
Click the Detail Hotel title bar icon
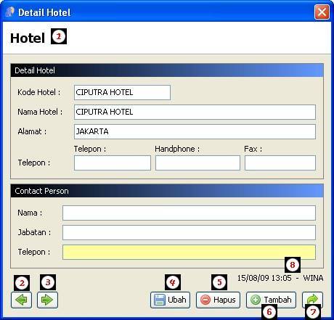point(9,12)
